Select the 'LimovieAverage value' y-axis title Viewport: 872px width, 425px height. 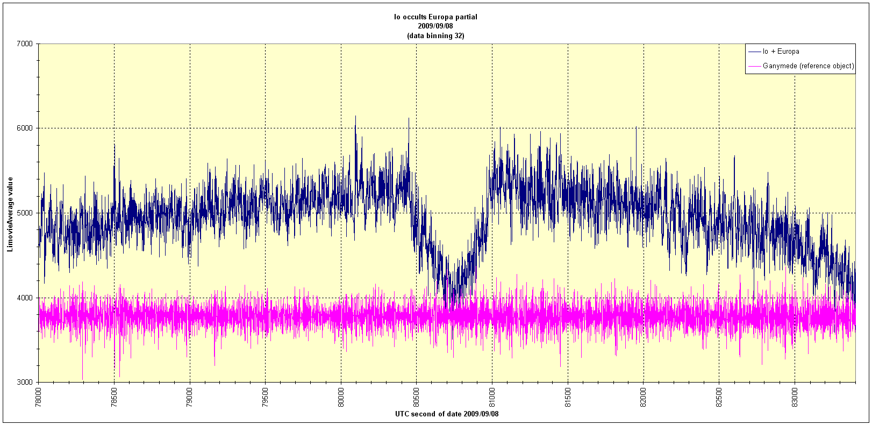(10, 213)
